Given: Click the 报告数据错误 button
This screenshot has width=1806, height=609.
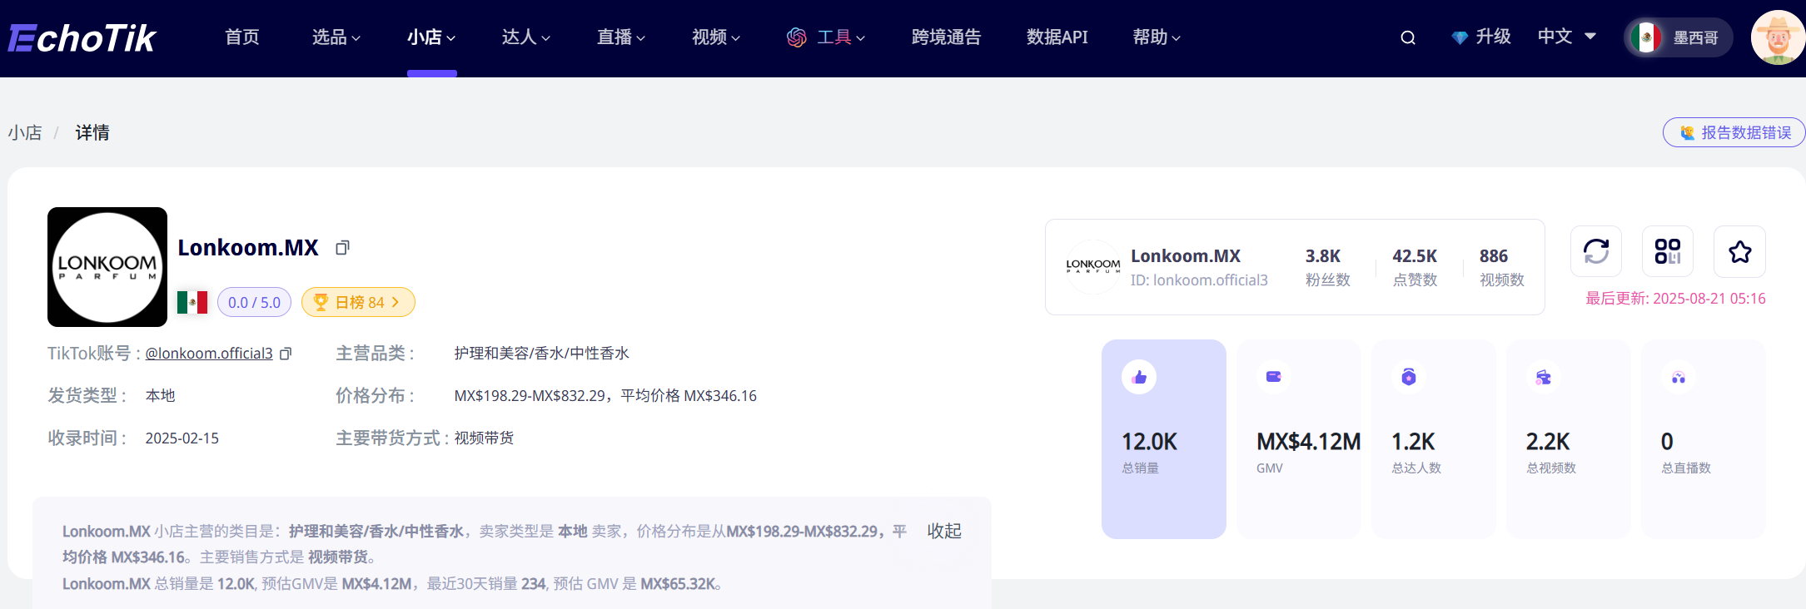Looking at the screenshot, I should tap(1734, 132).
